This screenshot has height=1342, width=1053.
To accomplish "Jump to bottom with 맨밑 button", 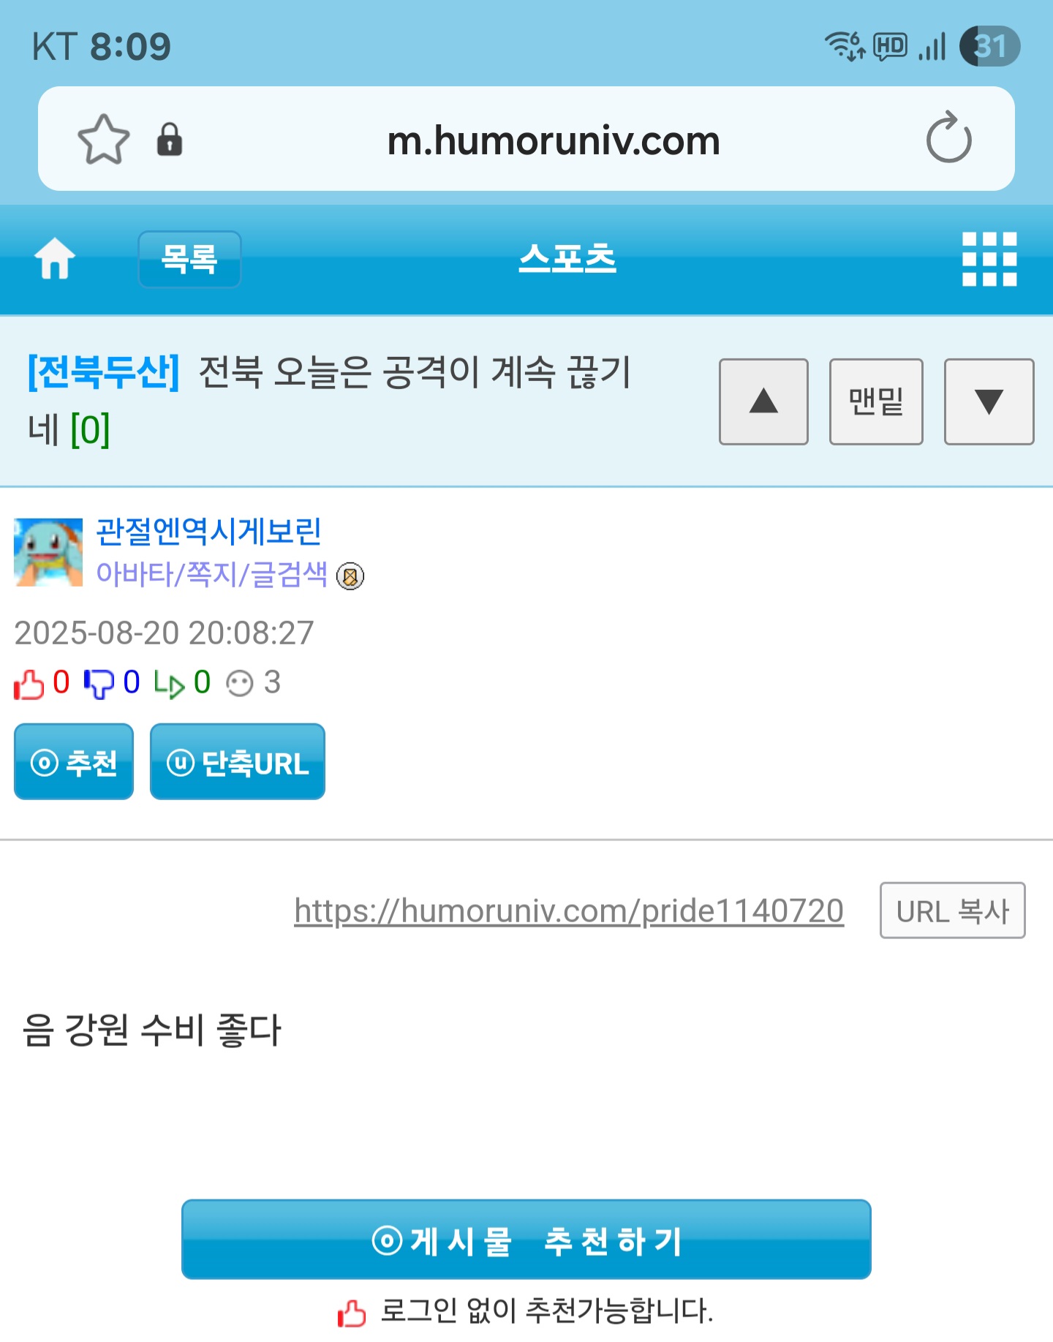I will (876, 402).
